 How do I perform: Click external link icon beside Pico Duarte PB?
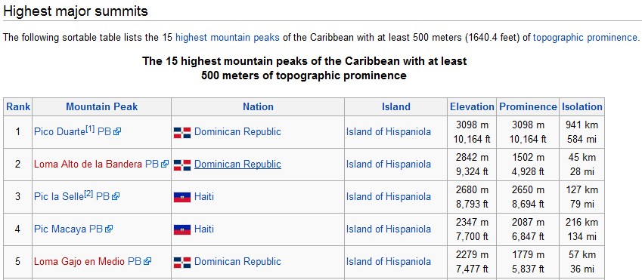coord(117,132)
